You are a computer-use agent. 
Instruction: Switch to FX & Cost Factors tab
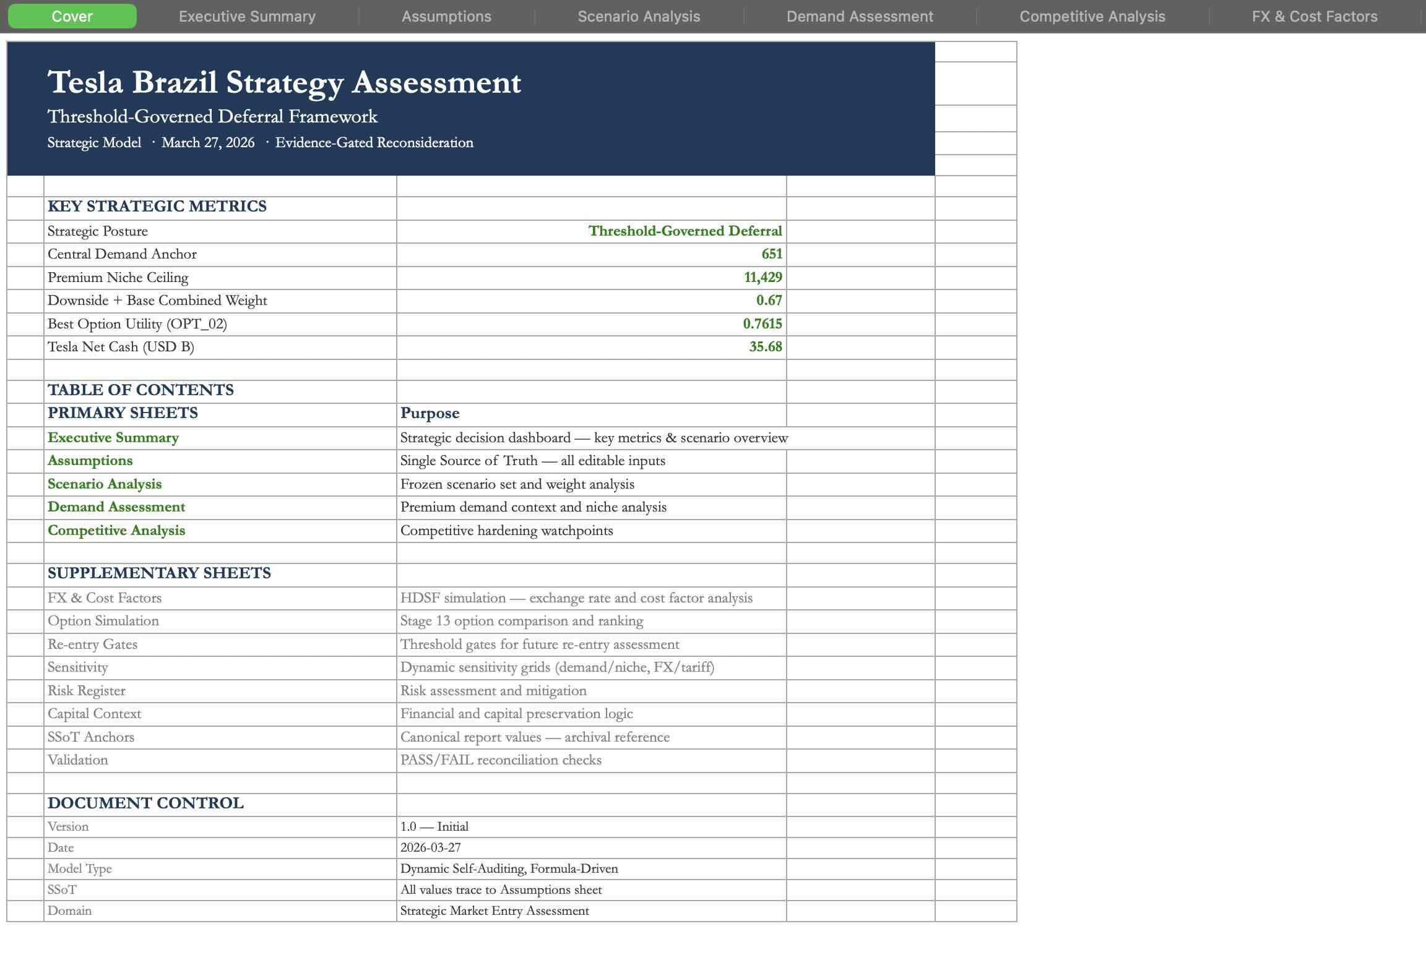click(1315, 17)
